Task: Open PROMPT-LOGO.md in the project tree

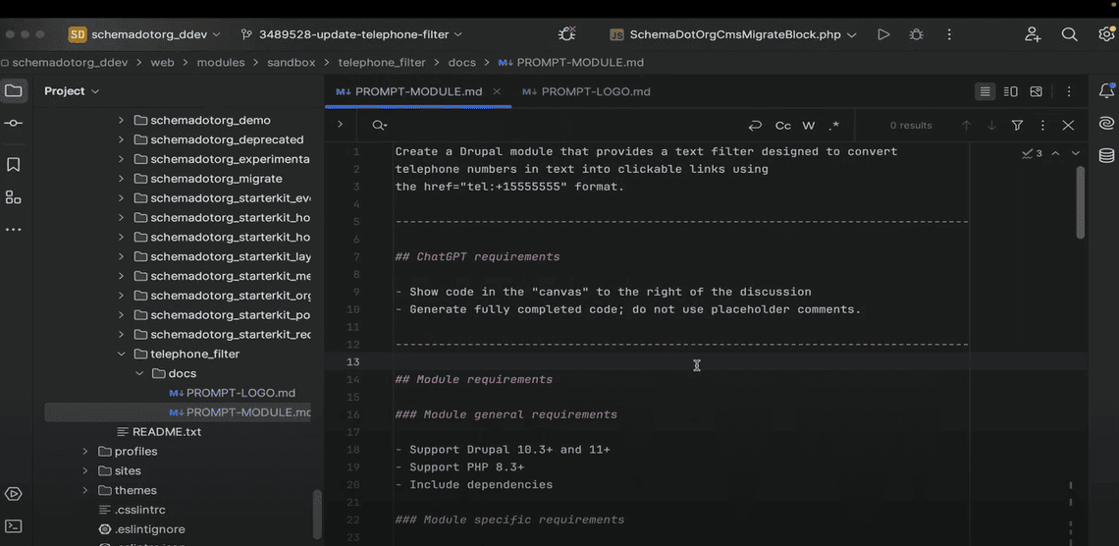Action: pos(233,393)
